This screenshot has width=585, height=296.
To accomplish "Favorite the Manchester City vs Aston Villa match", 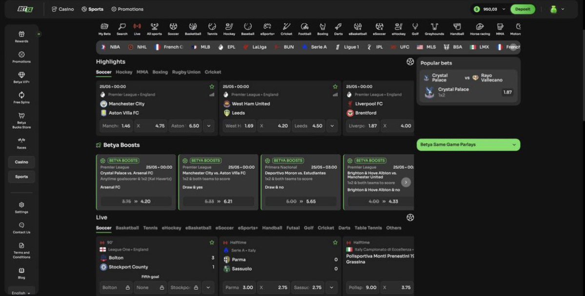I will 212,86.
